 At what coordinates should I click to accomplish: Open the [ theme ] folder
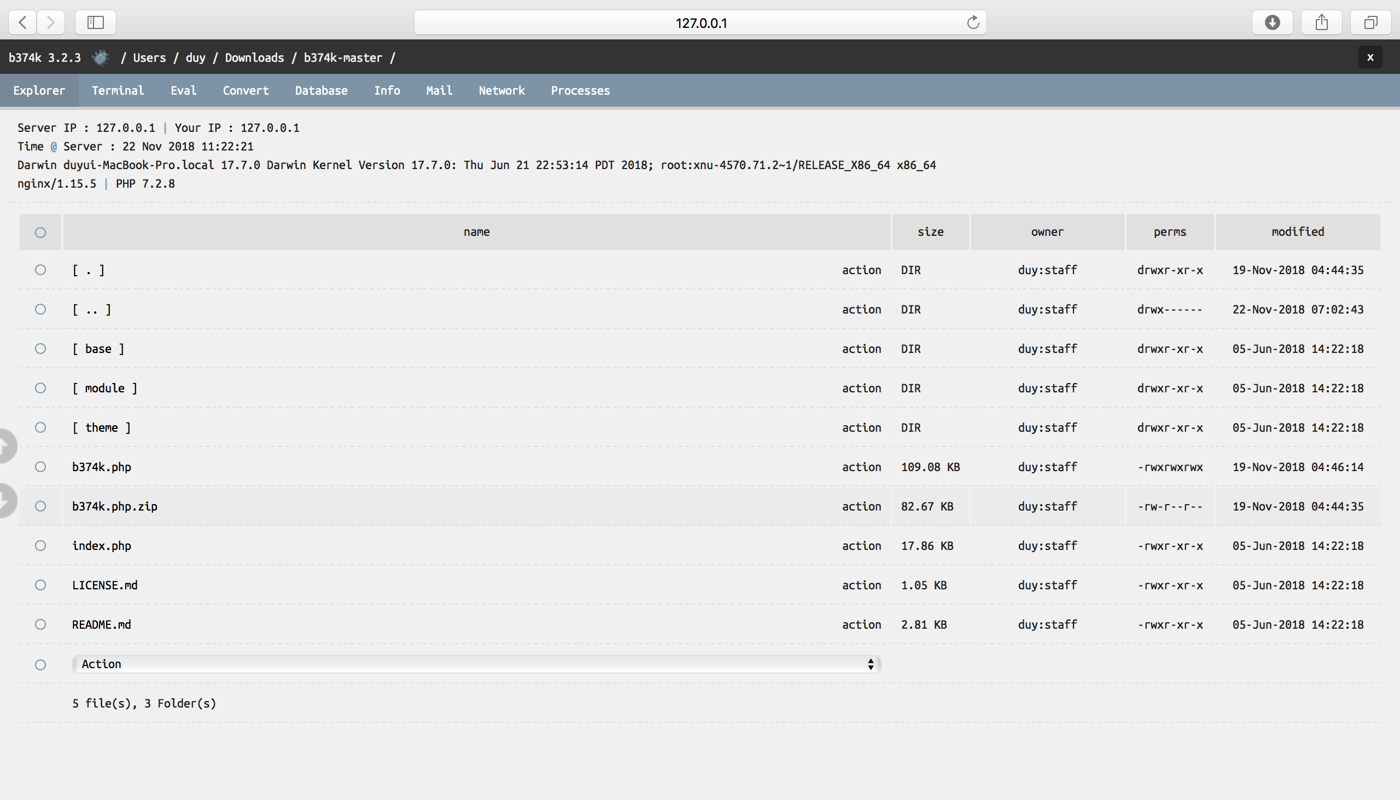(x=102, y=427)
